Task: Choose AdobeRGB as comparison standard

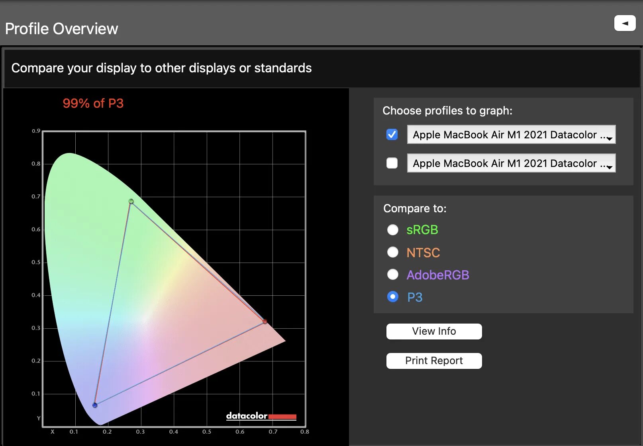Action: tap(393, 274)
